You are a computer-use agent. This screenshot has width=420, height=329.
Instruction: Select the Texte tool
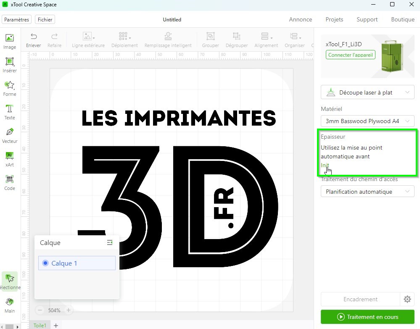click(x=10, y=112)
